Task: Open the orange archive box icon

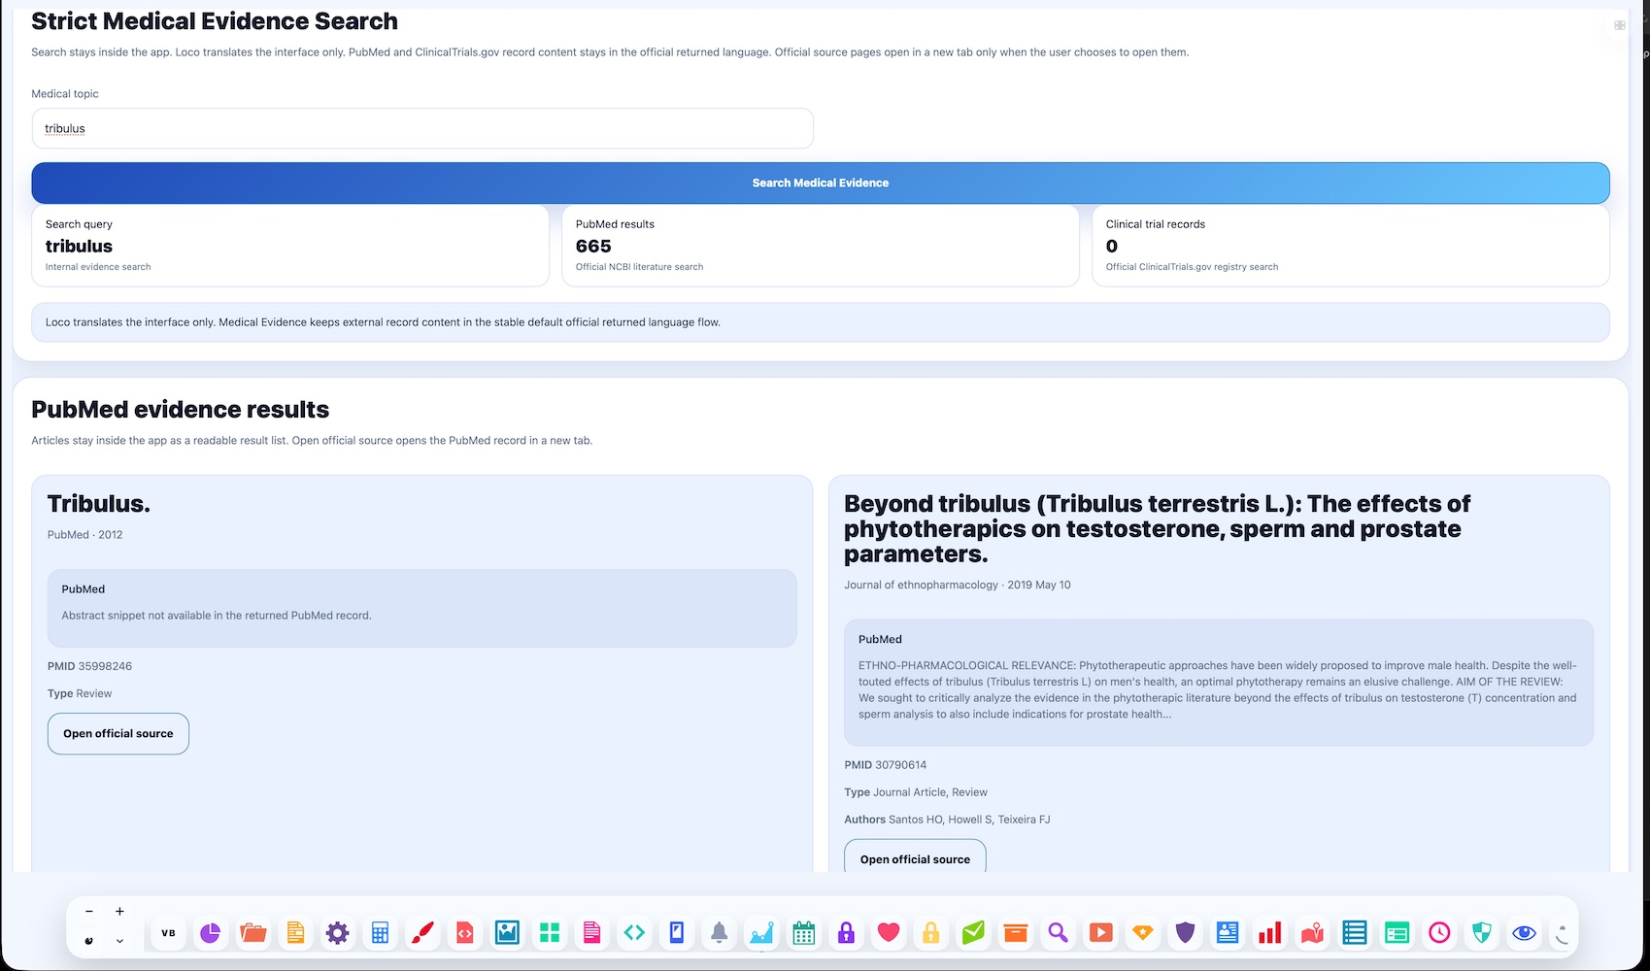Action: (1016, 933)
